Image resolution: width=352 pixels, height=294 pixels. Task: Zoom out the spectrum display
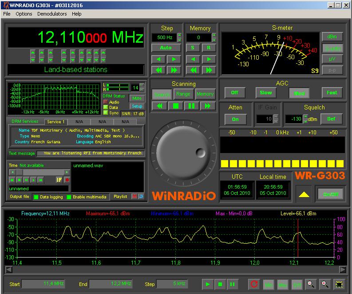click(x=310, y=284)
